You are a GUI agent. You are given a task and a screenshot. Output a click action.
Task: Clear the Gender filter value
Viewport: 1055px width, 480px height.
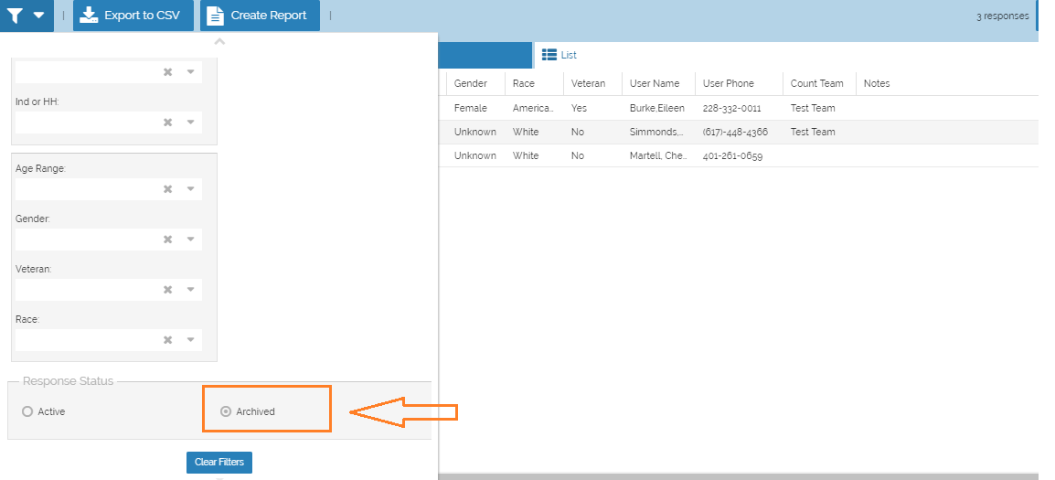point(167,240)
